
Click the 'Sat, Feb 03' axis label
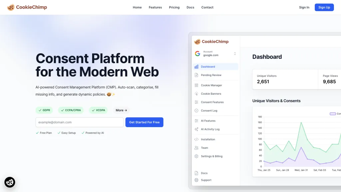click(319, 170)
